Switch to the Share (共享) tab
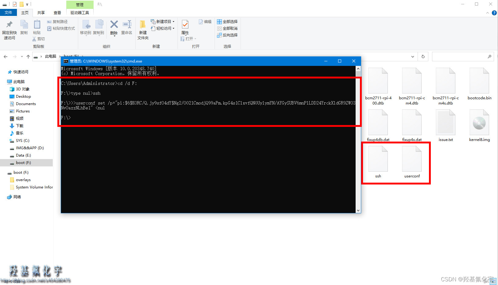The width and height of the screenshot is (498, 285). (x=41, y=13)
